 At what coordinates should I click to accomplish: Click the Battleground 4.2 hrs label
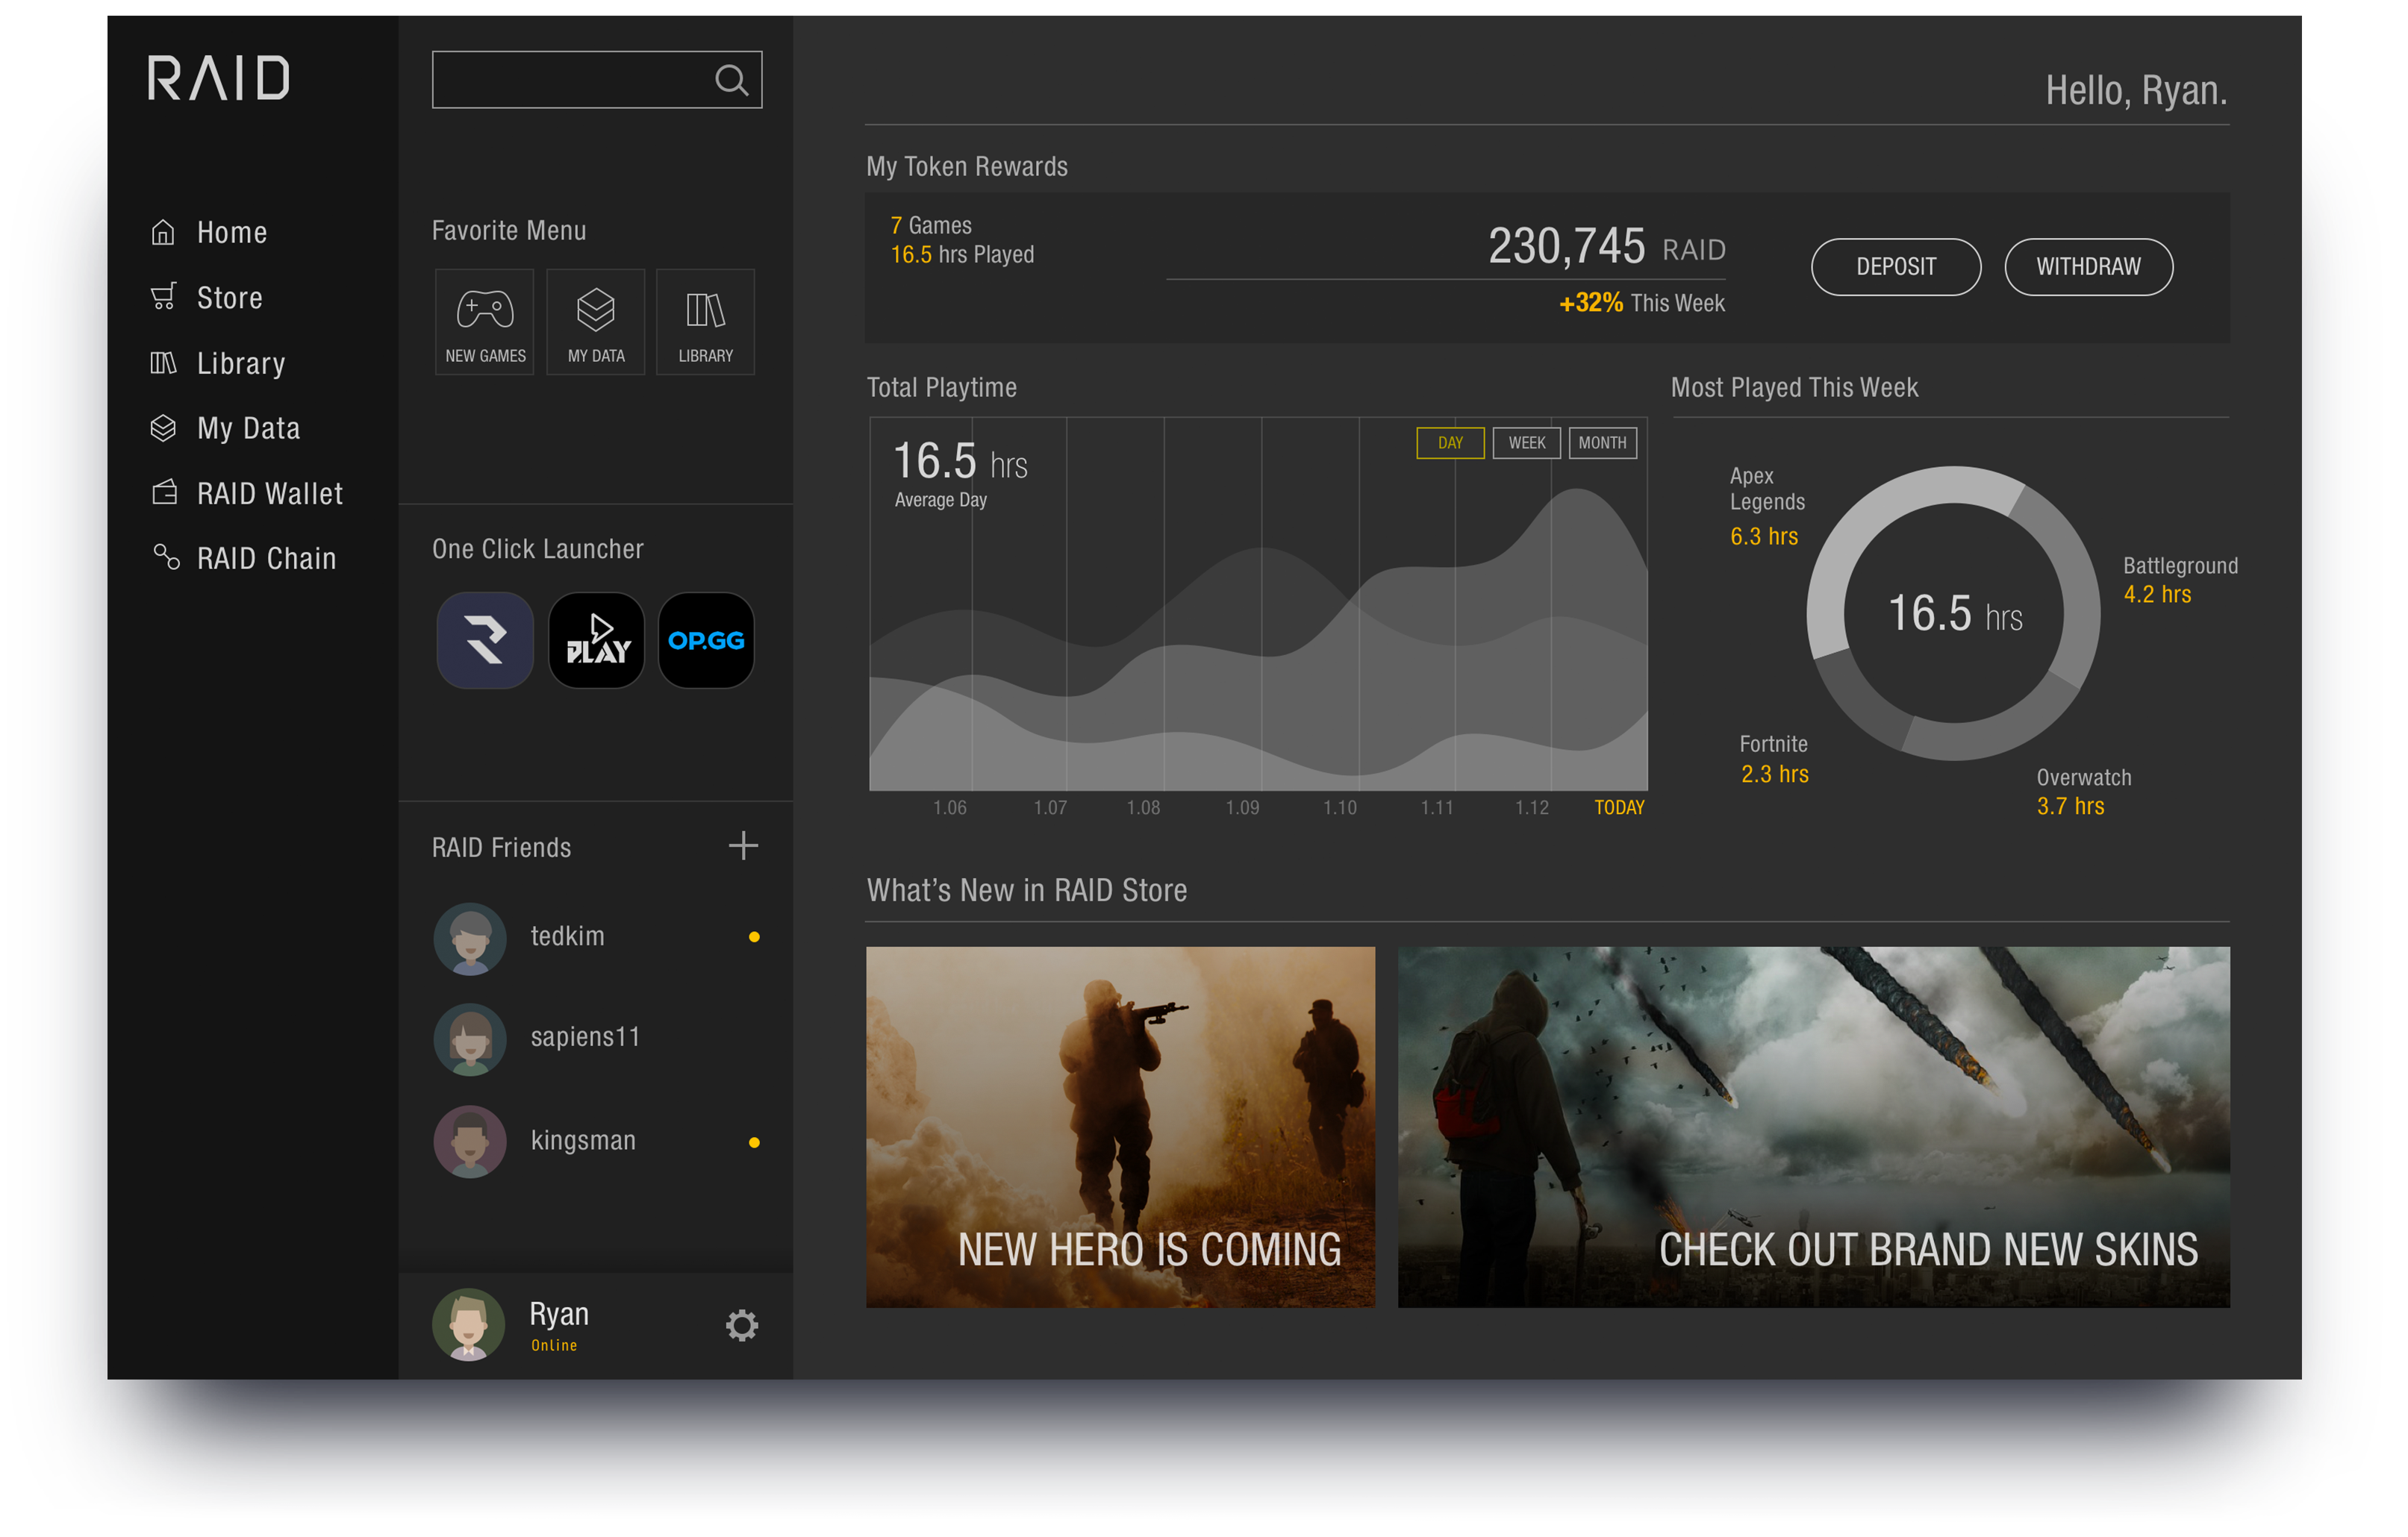2180,580
